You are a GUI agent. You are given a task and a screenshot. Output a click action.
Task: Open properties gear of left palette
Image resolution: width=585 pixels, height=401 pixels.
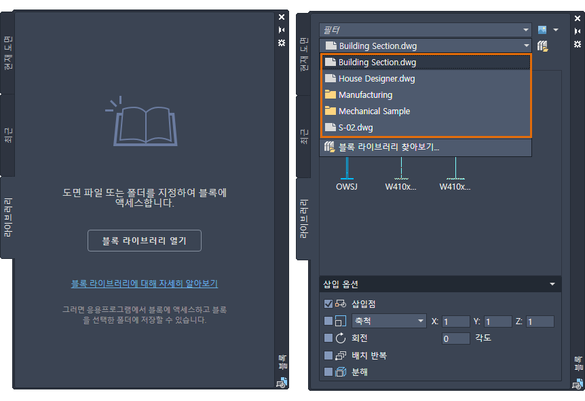[x=282, y=43]
